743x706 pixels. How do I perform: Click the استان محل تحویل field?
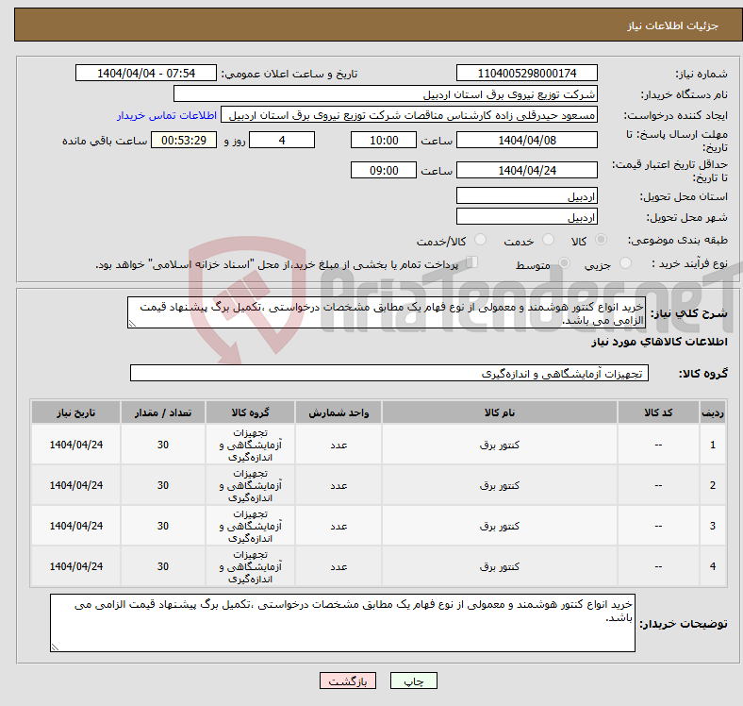[526, 196]
